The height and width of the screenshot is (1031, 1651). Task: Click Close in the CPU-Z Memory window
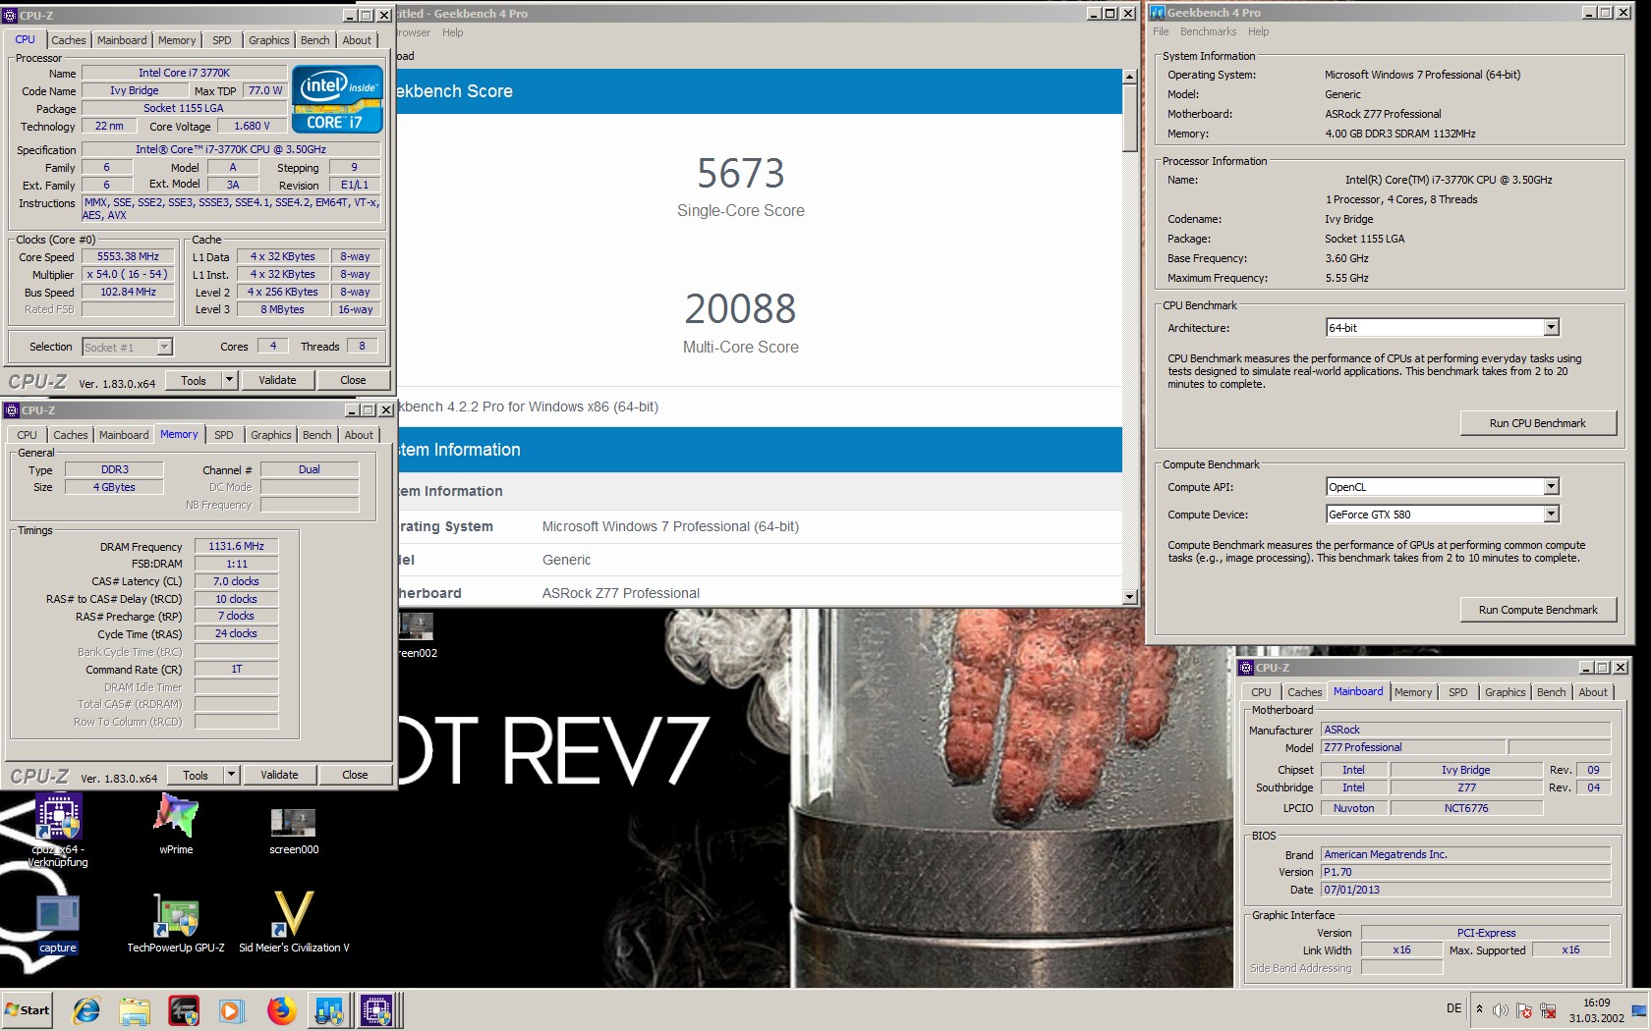[355, 775]
